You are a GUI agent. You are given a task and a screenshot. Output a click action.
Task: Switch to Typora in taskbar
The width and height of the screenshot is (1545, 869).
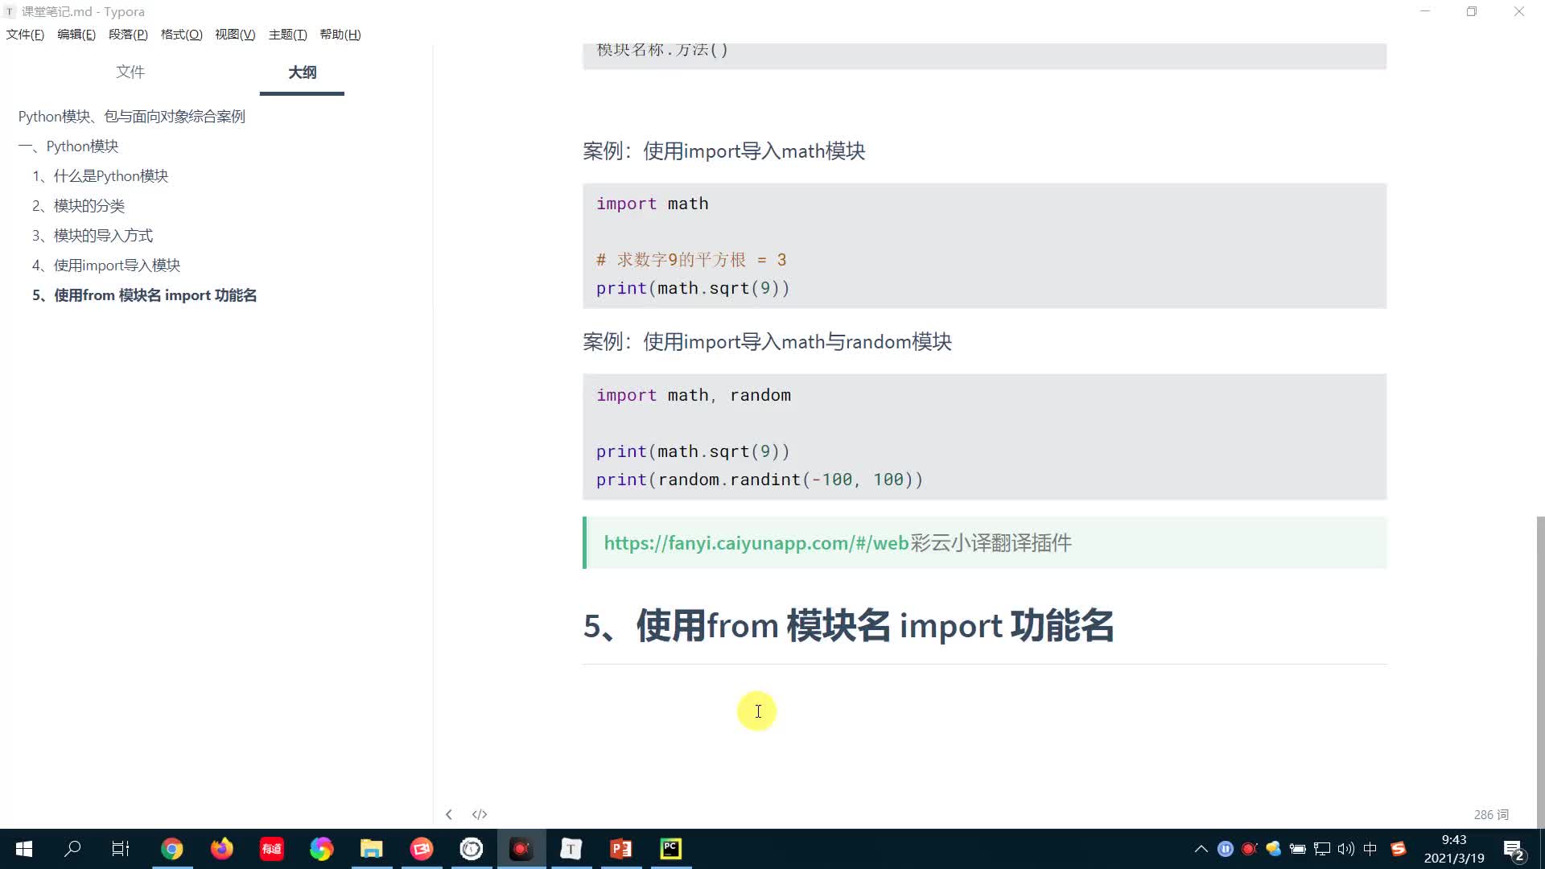pyautogui.click(x=571, y=849)
